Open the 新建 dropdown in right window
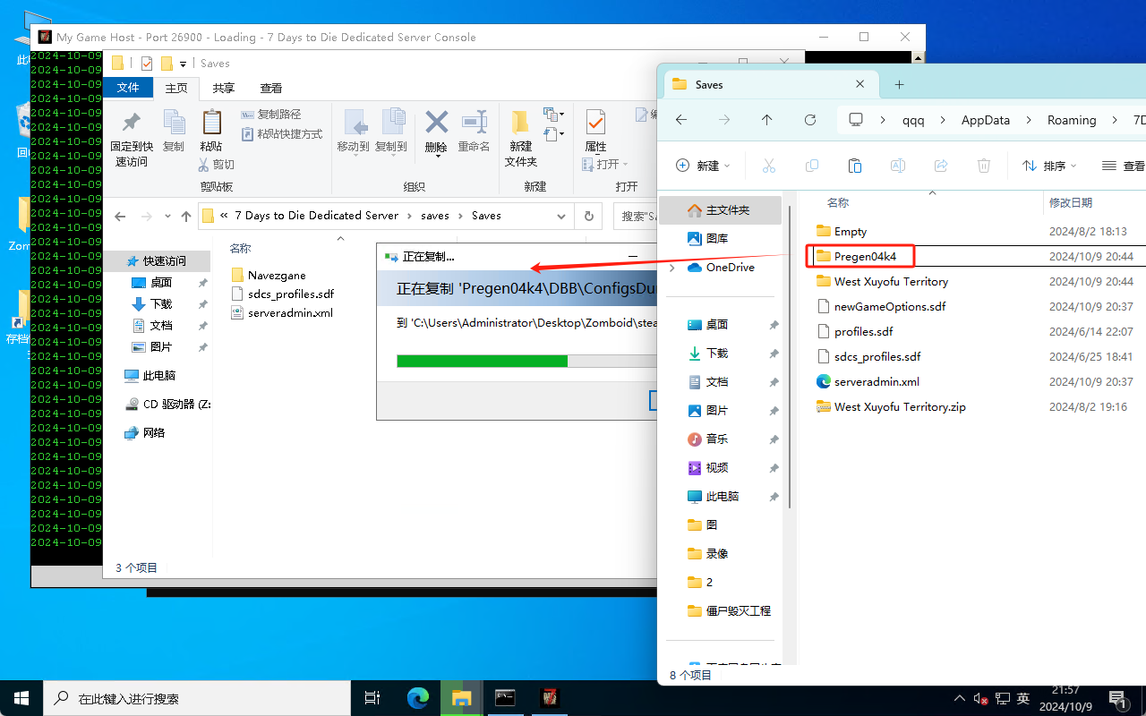 (703, 166)
